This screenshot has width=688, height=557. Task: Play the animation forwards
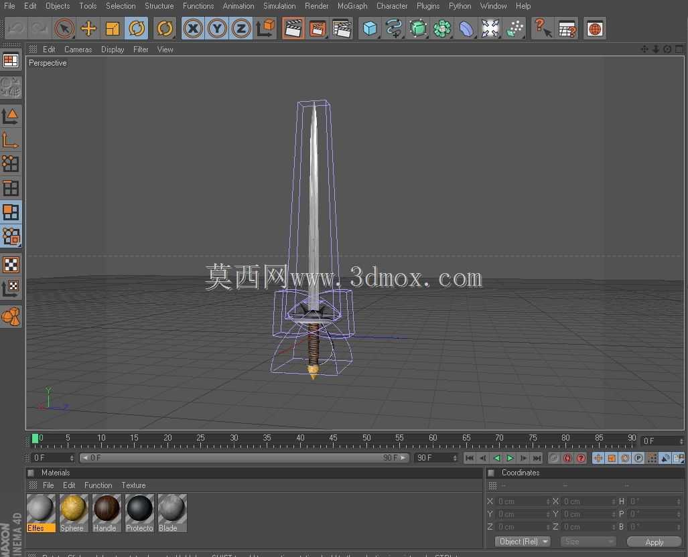coord(510,458)
